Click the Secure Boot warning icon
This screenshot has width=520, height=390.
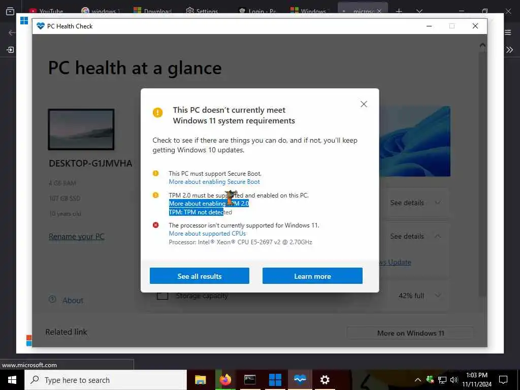pyautogui.click(x=155, y=173)
